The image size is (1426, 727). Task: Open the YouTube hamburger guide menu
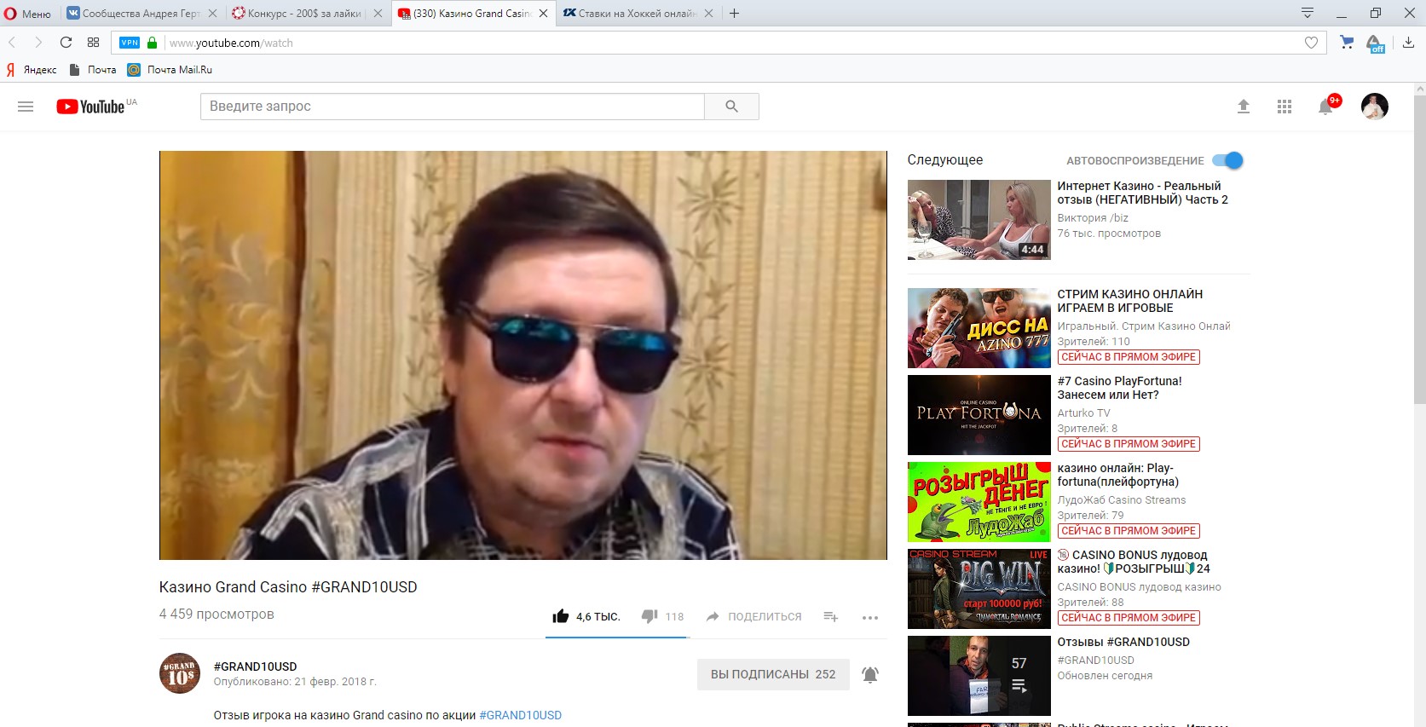click(26, 107)
